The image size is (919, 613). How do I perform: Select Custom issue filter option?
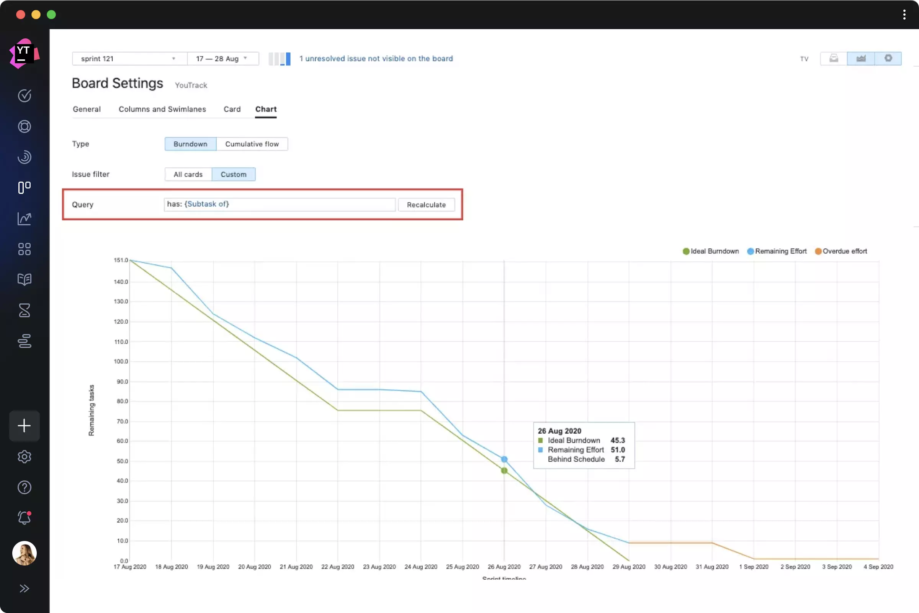point(234,174)
